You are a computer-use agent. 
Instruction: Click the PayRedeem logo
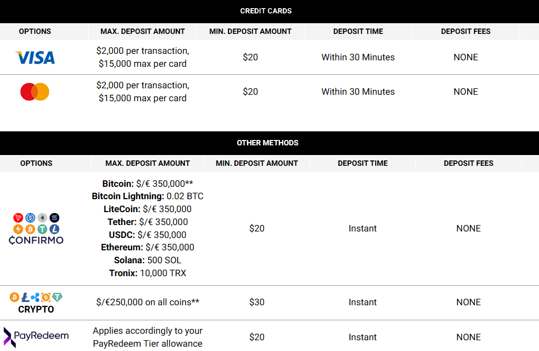coord(36,337)
